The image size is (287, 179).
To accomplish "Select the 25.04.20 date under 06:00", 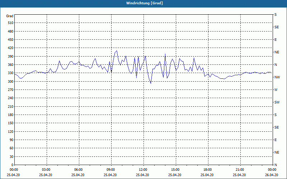I will coord(78,175).
